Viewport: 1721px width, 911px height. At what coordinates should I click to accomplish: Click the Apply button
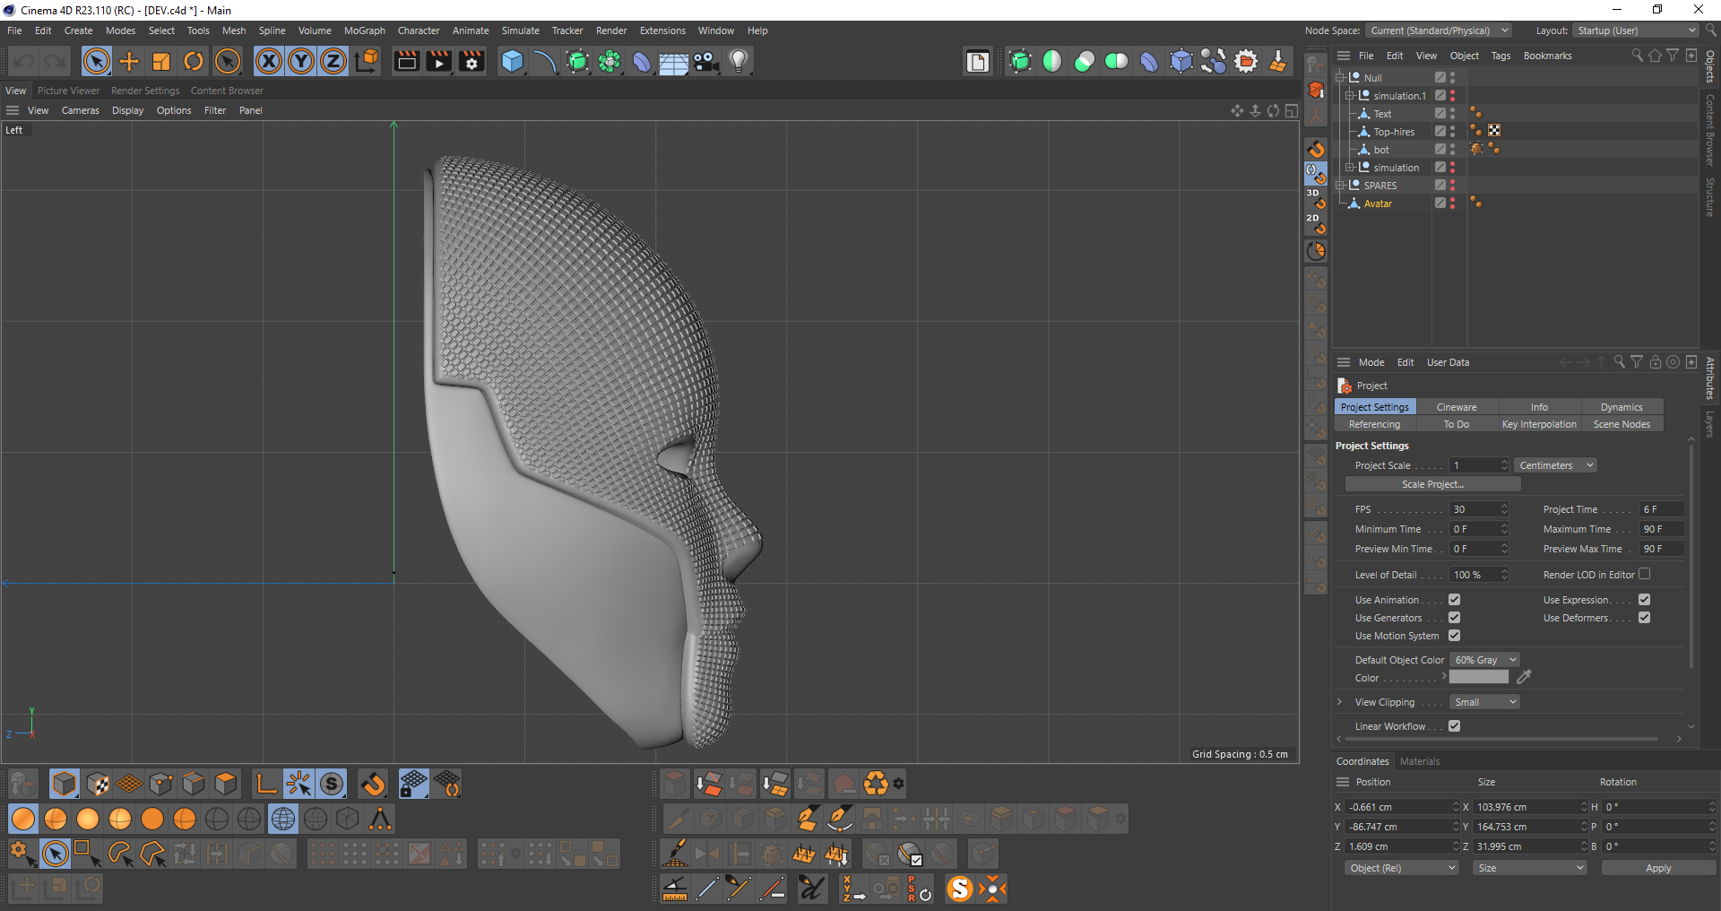(1658, 868)
